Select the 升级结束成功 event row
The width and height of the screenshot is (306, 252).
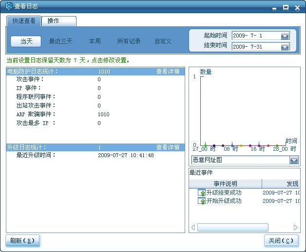tap(244, 193)
